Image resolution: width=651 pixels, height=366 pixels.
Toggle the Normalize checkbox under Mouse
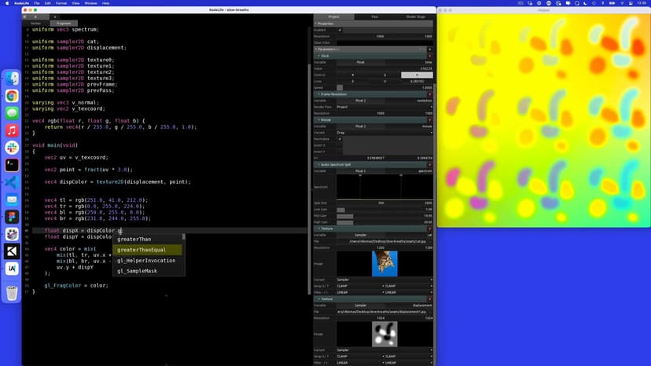coord(340,139)
